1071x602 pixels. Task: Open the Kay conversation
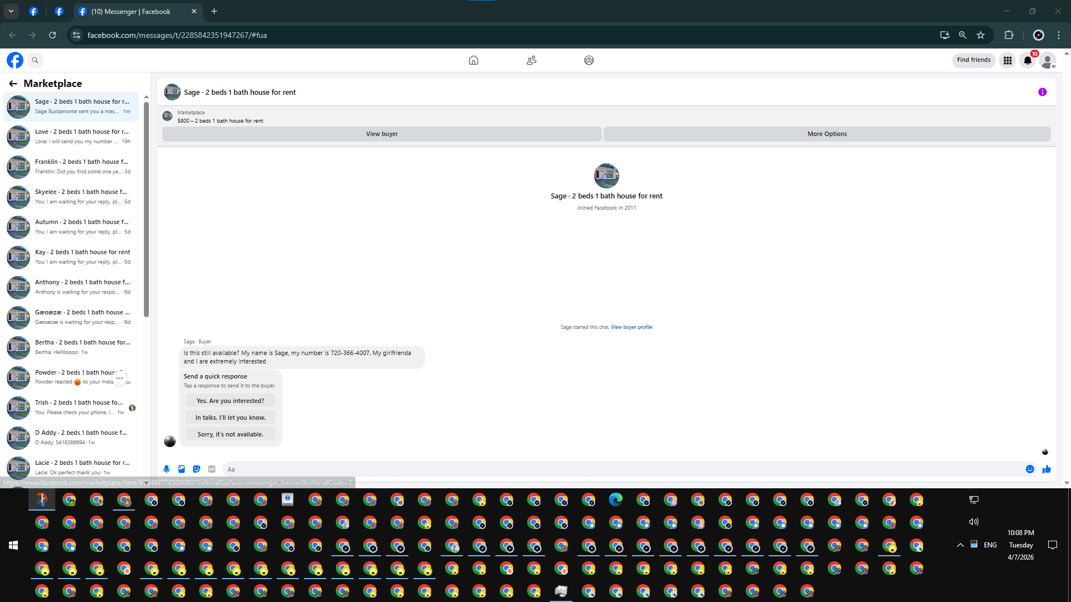(71, 257)
